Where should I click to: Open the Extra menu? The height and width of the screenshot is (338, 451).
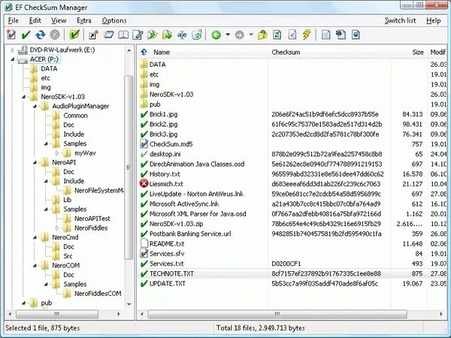[84, 21]
